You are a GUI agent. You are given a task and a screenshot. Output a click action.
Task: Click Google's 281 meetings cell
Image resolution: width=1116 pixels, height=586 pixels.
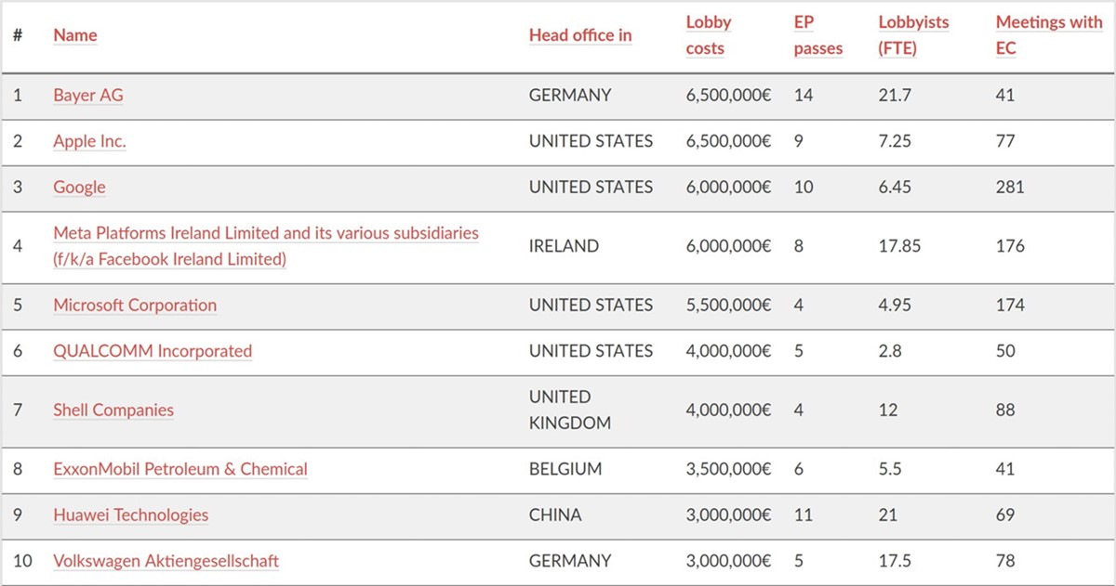click(1010, 187)
